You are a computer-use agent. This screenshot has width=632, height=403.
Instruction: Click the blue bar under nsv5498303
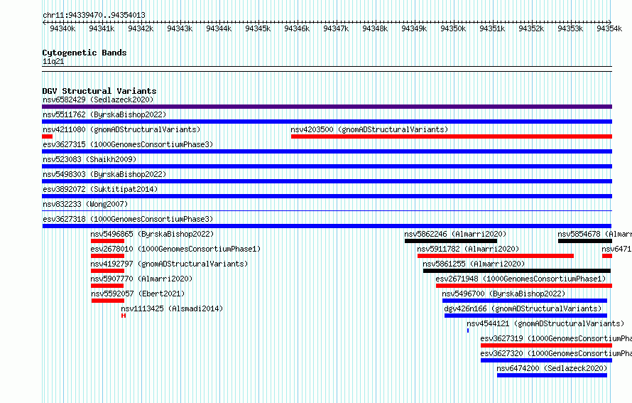click(x=327, y=181)
